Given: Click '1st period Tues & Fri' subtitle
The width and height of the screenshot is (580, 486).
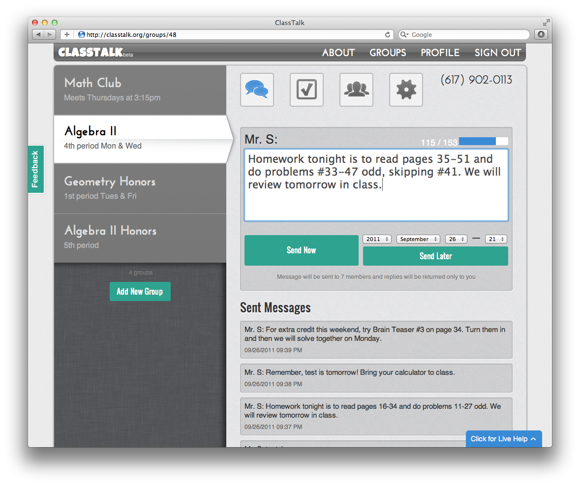Looking at the screenshot, I should point(100,196).
